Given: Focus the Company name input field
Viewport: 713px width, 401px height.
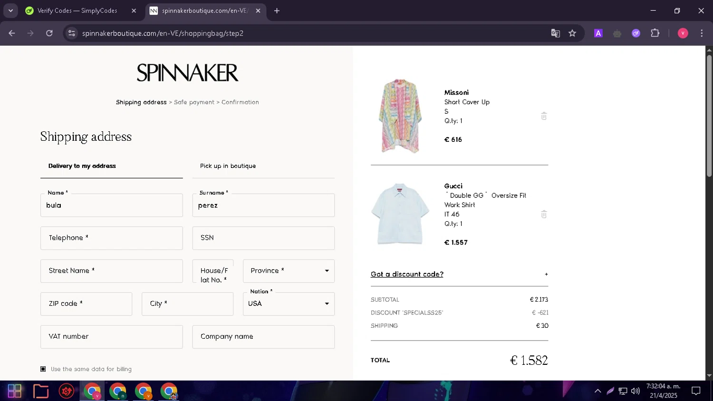Looking at the screenshot, I should click(x=263, y=337).
